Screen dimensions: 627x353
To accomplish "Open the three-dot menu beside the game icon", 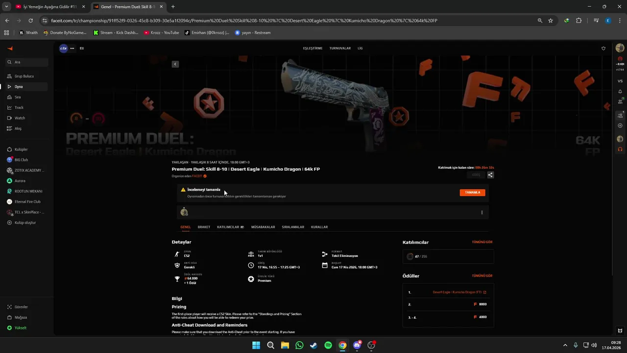I will click(x=72, y=49).
